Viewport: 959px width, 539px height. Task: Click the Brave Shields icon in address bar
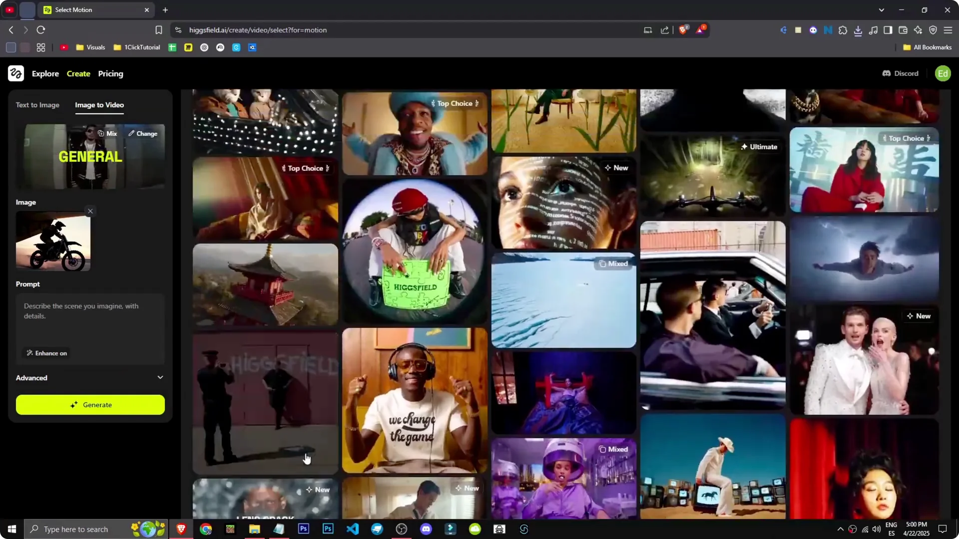[683, 30]
